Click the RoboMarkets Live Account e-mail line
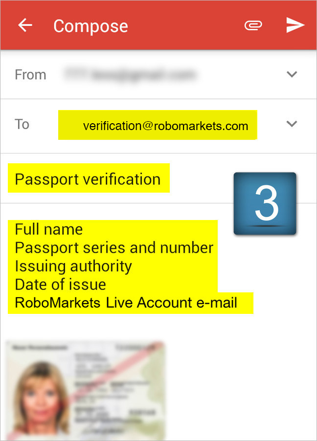Viewport: 317px width, 441px height. [x=126, y=303]
